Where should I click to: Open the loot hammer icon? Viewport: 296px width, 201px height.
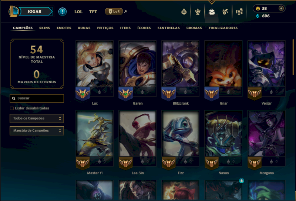click(225, 12)
